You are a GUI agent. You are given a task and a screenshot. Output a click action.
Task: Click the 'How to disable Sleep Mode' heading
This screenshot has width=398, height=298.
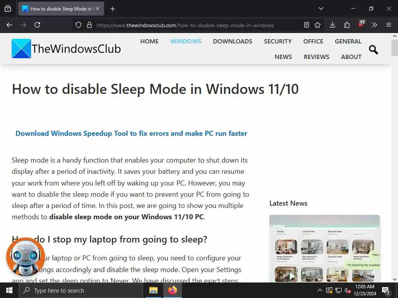tap(155, 89)
